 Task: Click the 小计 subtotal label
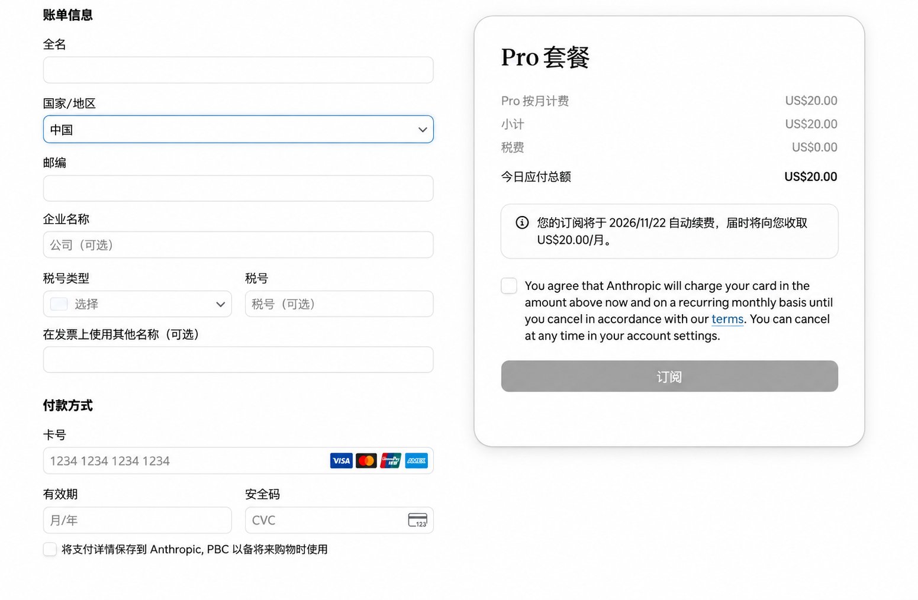click(x=513, y=124)
